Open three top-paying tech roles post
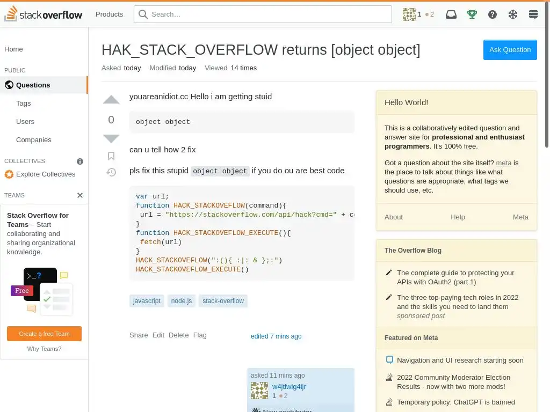The width and height of the screenshot is (550, 412). point(458,302)
